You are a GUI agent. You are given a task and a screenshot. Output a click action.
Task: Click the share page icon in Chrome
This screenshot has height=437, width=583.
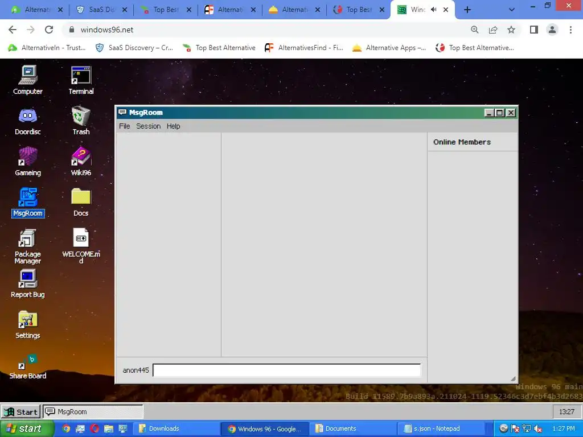tap(493, 30)
